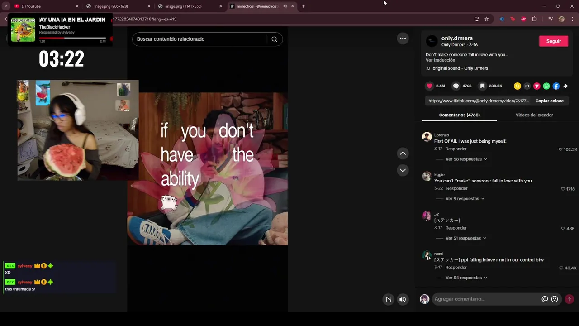Open Comentarios (4768) tab
This screenshot has width=579, height=326.
tap(459, 115)
